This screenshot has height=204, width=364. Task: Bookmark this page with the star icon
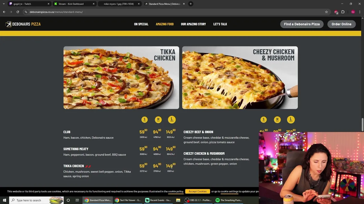click(326, 12)
